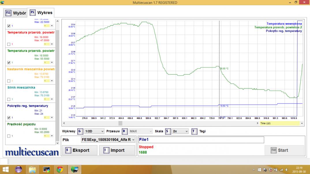Select the Wykres tab
This screenshot has width=310, height=174.
42,13
